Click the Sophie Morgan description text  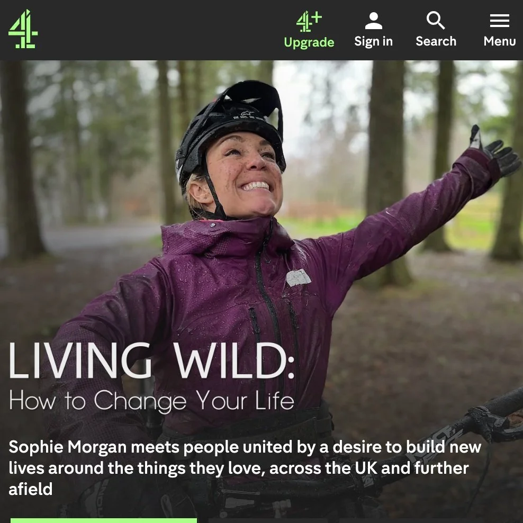coord(245,468)
